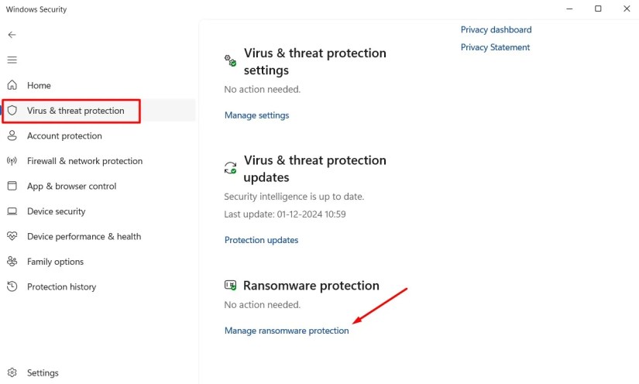Click the Device security laptop icon
Screen dimensions: 639x384
coord(12,211)
